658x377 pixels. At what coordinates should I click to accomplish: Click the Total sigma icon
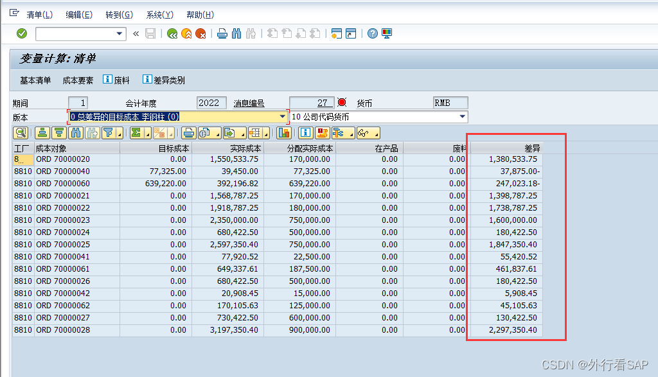coord(136,133)
